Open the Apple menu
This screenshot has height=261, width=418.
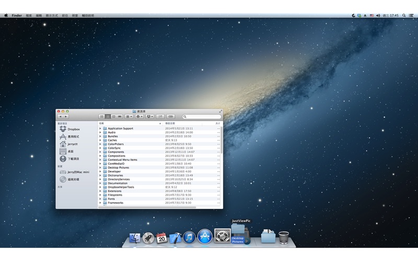click(6, 16)
